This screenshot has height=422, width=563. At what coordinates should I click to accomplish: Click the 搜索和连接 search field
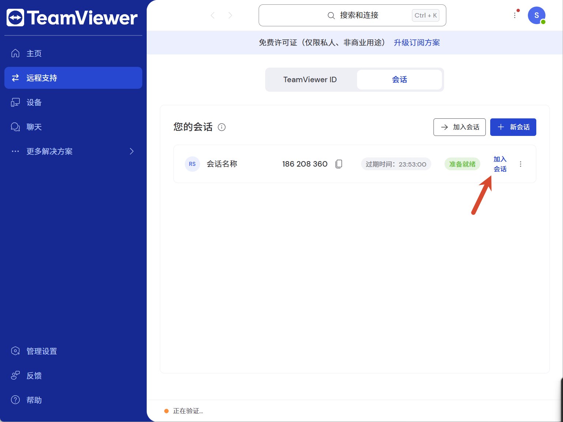coord(352,15)
